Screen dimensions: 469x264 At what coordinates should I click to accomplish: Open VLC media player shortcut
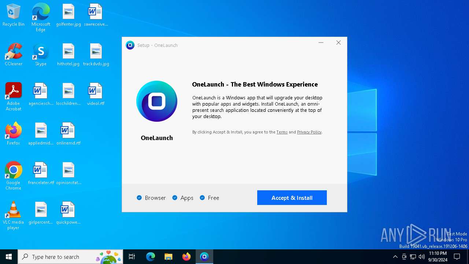coord(14,216)
